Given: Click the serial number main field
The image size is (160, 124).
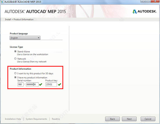Looking at the screenshot, I should pos(32,85).
